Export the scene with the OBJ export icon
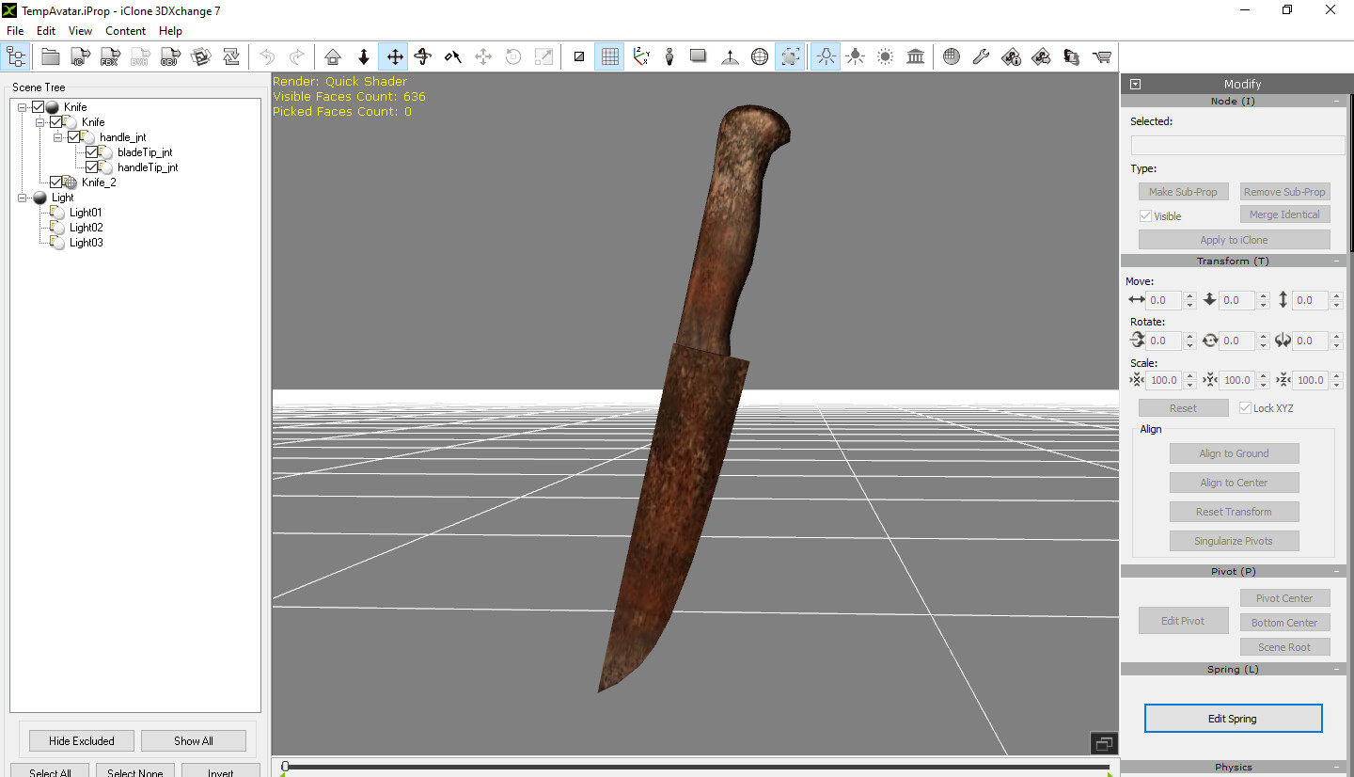 point(169,56)
